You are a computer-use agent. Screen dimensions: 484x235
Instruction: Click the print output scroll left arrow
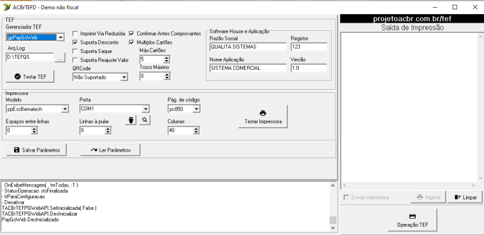click(x=345, y=185)
